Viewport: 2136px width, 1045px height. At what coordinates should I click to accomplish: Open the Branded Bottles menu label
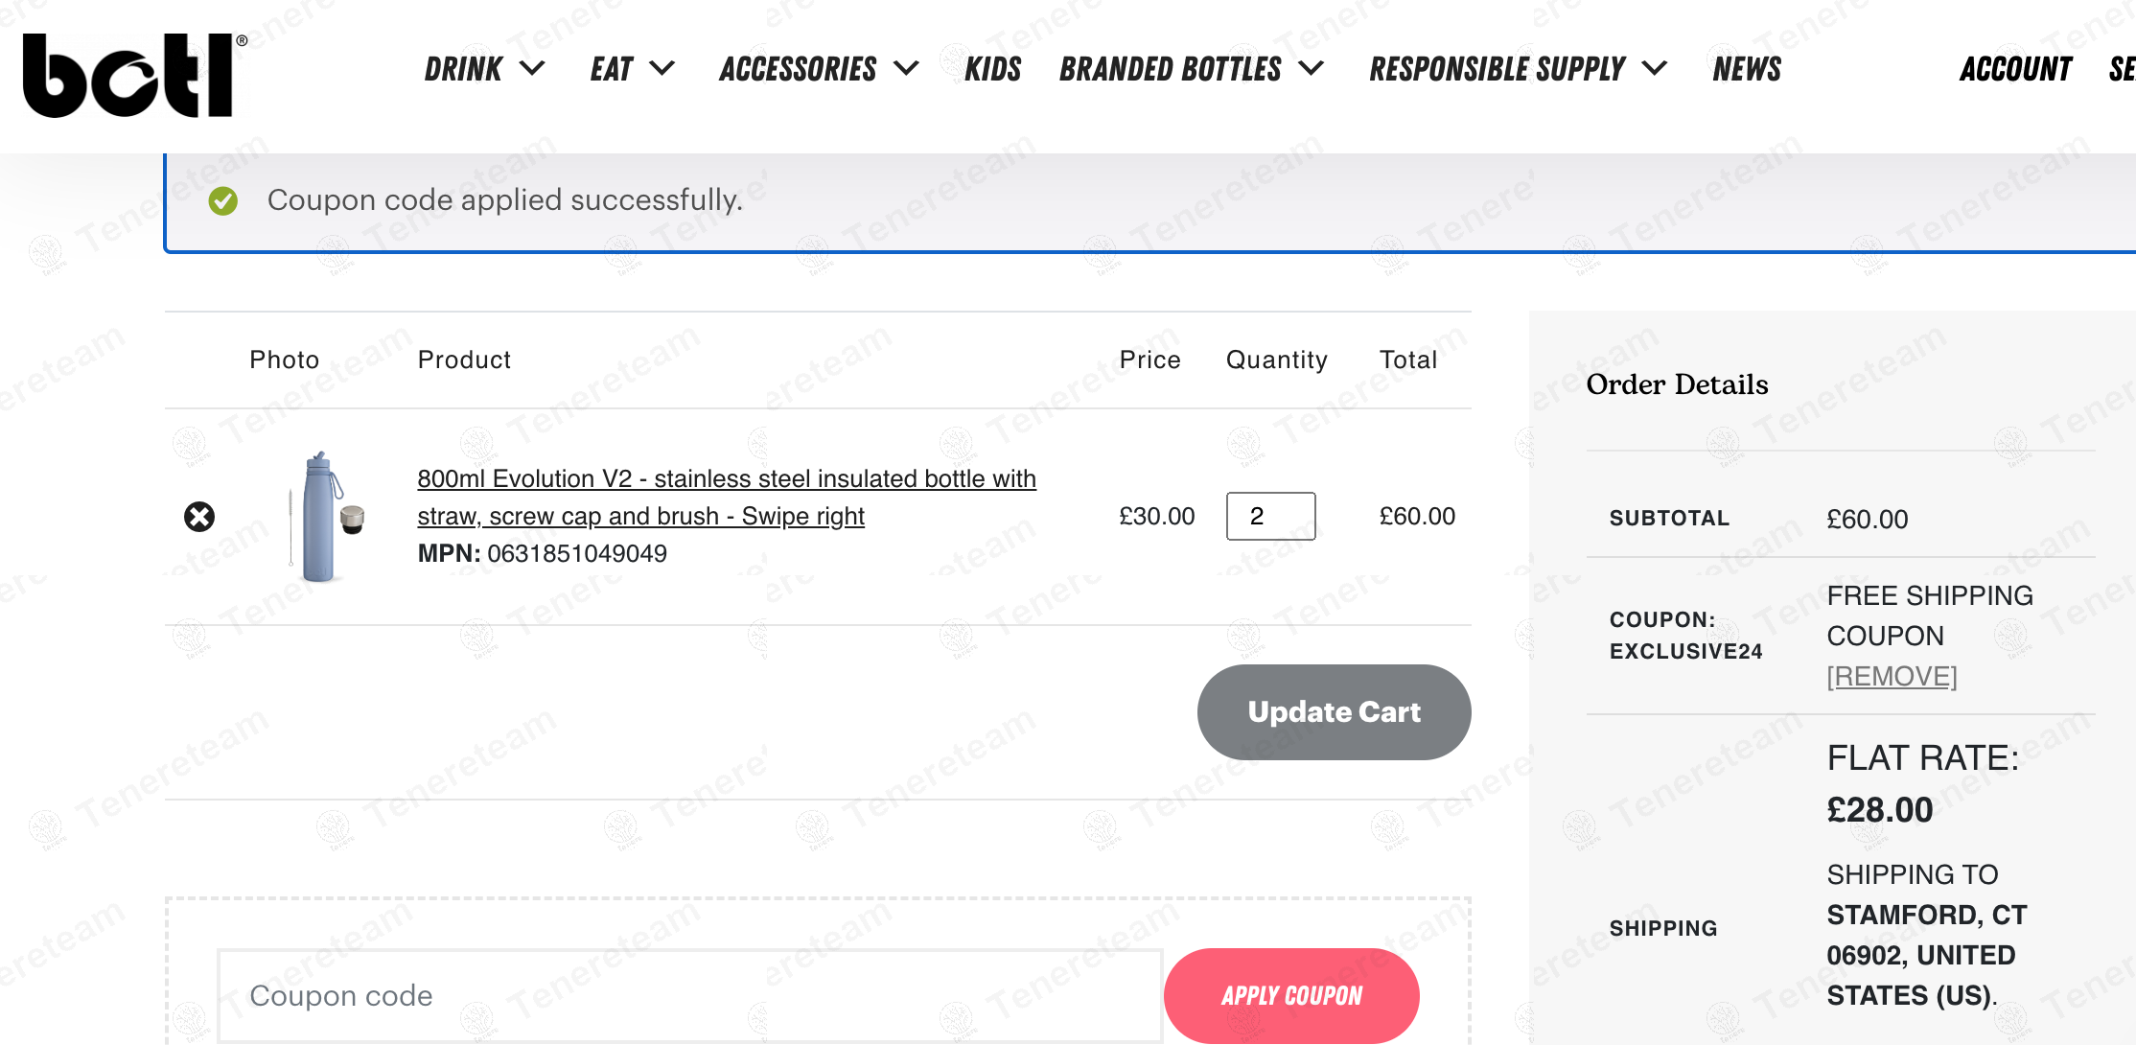1171,69
